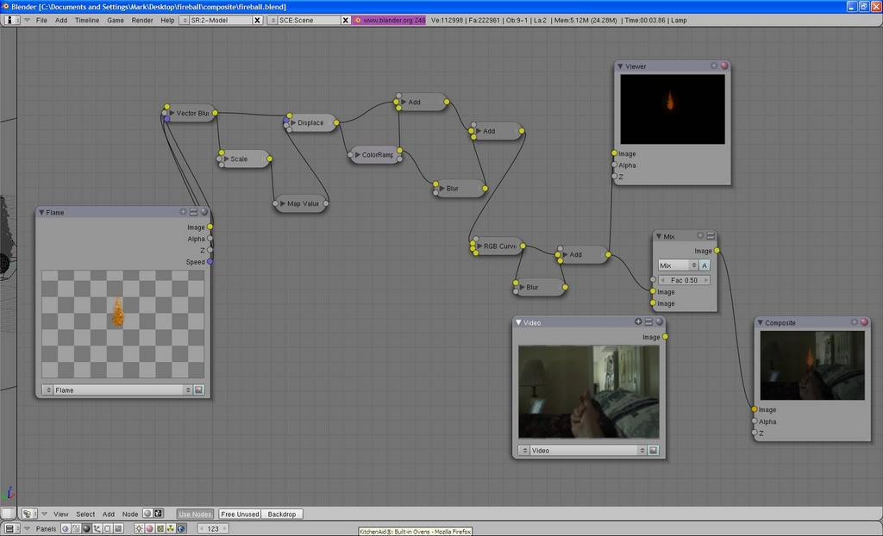The height and width of the screenshot is (536, 883).
Task: Click Free Unused button
Action: (240, 514)
